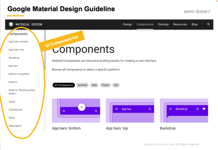Select Banners in sidebar list
This screenshot has height=150, width=218.
pyautogui.click(x=13, y=66)
